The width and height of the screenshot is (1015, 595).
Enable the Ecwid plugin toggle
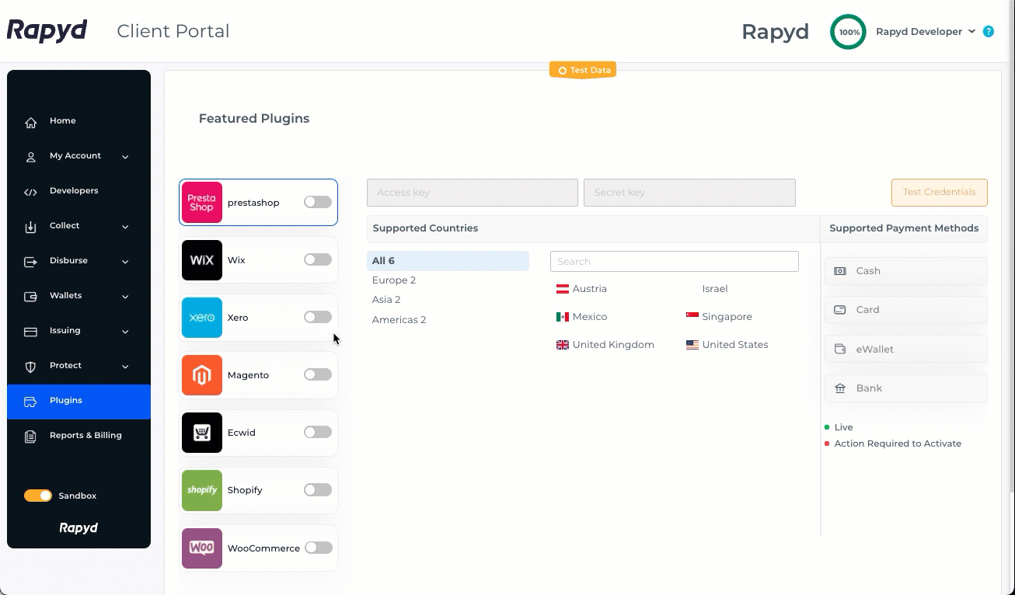coord(318,432)
